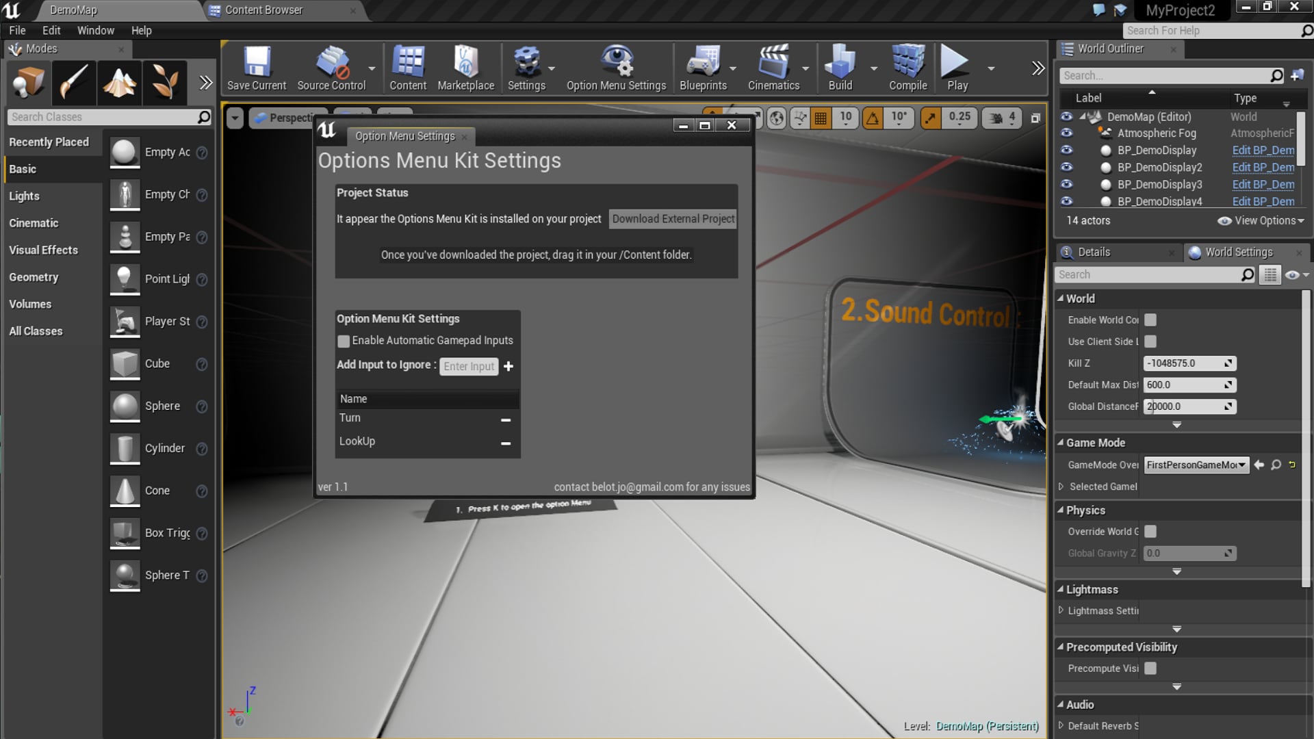This screenshot has width=1314, height=739.
Task: Select the Paint mode brush icon
Action: [x=74, y=82]
